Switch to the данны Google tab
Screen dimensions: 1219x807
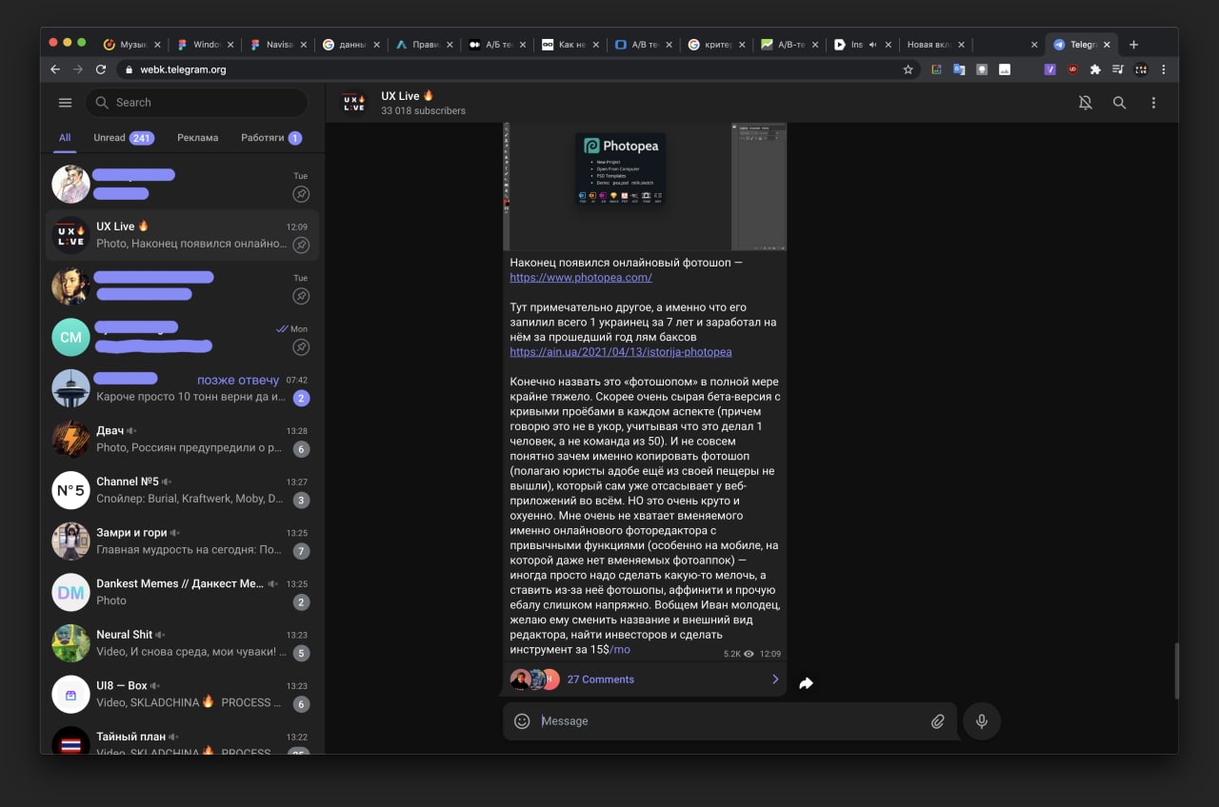pyautogui.click(x=350, y=45)
